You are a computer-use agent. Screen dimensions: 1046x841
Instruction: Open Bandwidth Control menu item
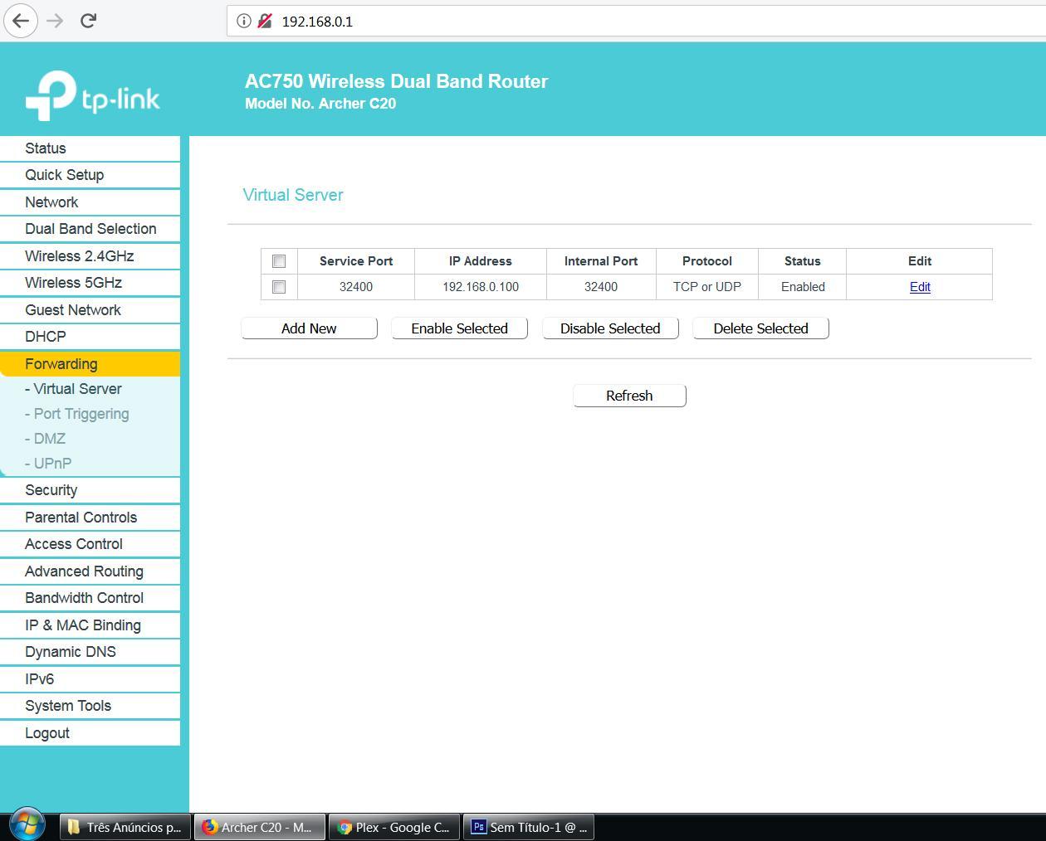90,598
